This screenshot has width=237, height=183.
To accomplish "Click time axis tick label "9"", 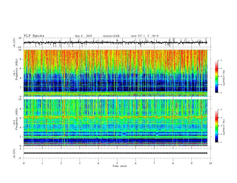I will pos(192,163).
